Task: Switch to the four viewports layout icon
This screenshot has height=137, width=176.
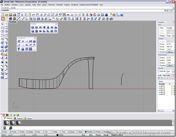Action: [64, 15]
